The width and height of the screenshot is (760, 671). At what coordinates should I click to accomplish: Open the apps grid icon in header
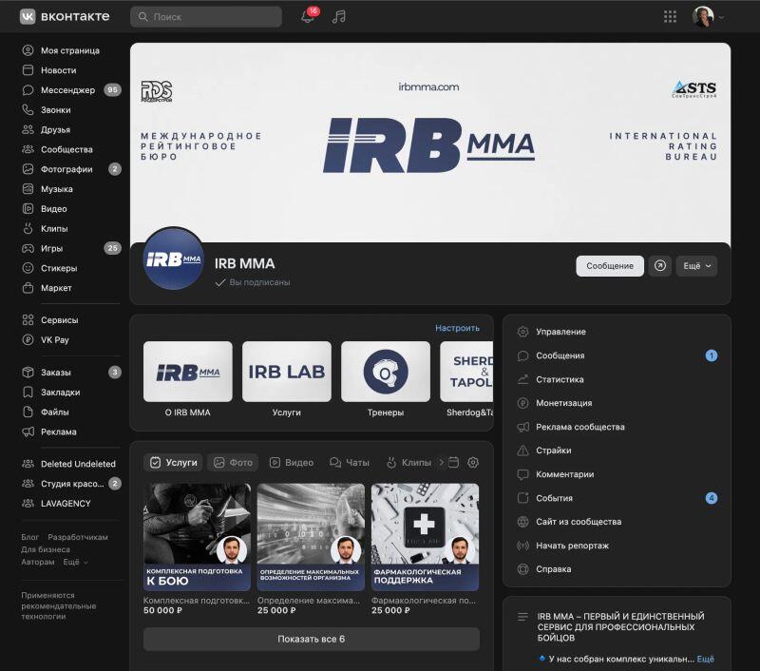[670, 17]
